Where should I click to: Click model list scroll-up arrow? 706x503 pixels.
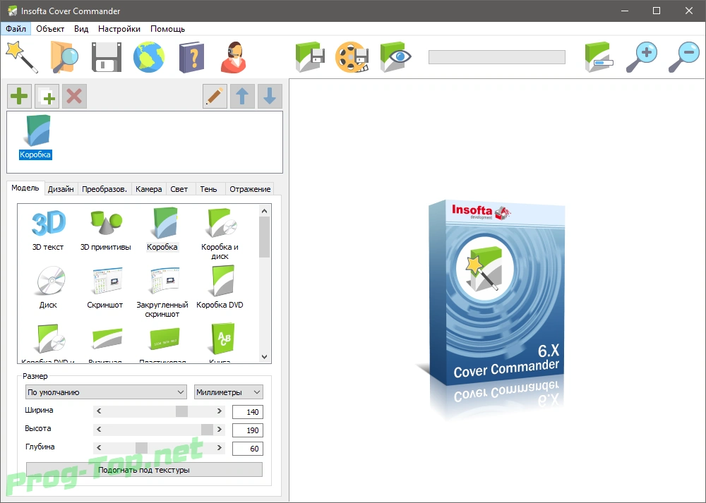click(264, 211)
